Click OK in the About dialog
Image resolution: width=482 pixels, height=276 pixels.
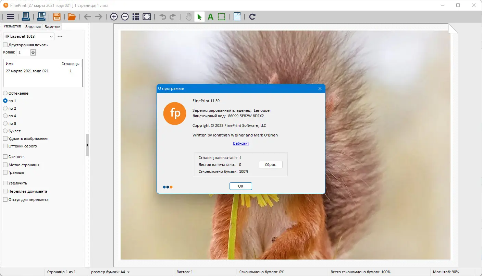click(241, 186)
